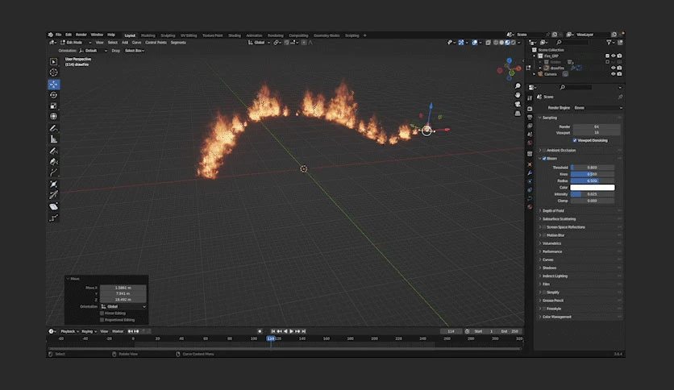Click the current frame 114 field
Image resolution: width=674 pixels, height=390 pixels.
coord(451,332)
